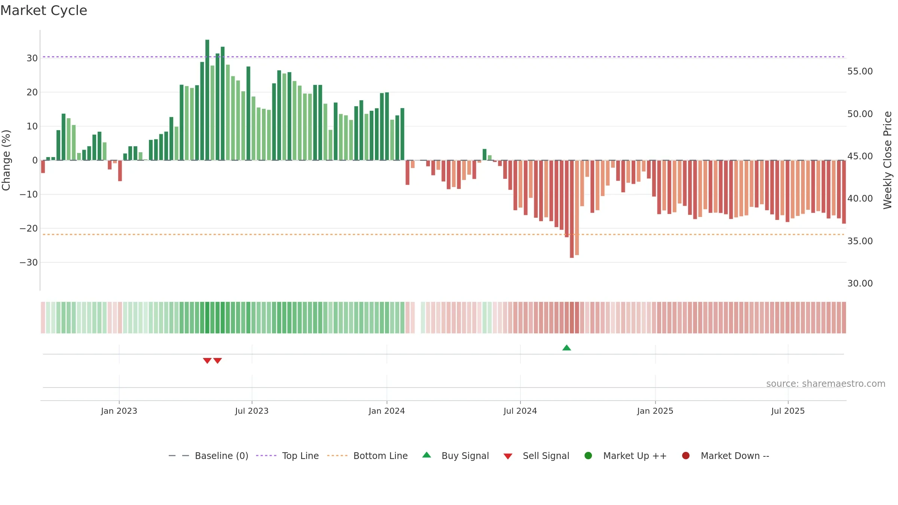This screenshot has height=505, width=898.
Task: Click the Jan 2023 axis label
Action: pos(119,411)
